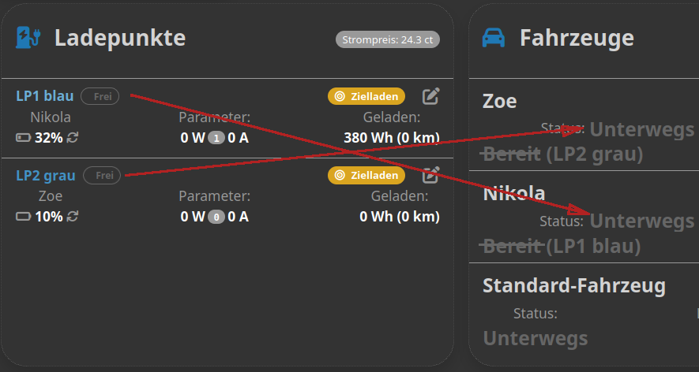Open the edit icon for LP2 grau
Viewport: 699px width, 372px height.
tap(430, 175)
